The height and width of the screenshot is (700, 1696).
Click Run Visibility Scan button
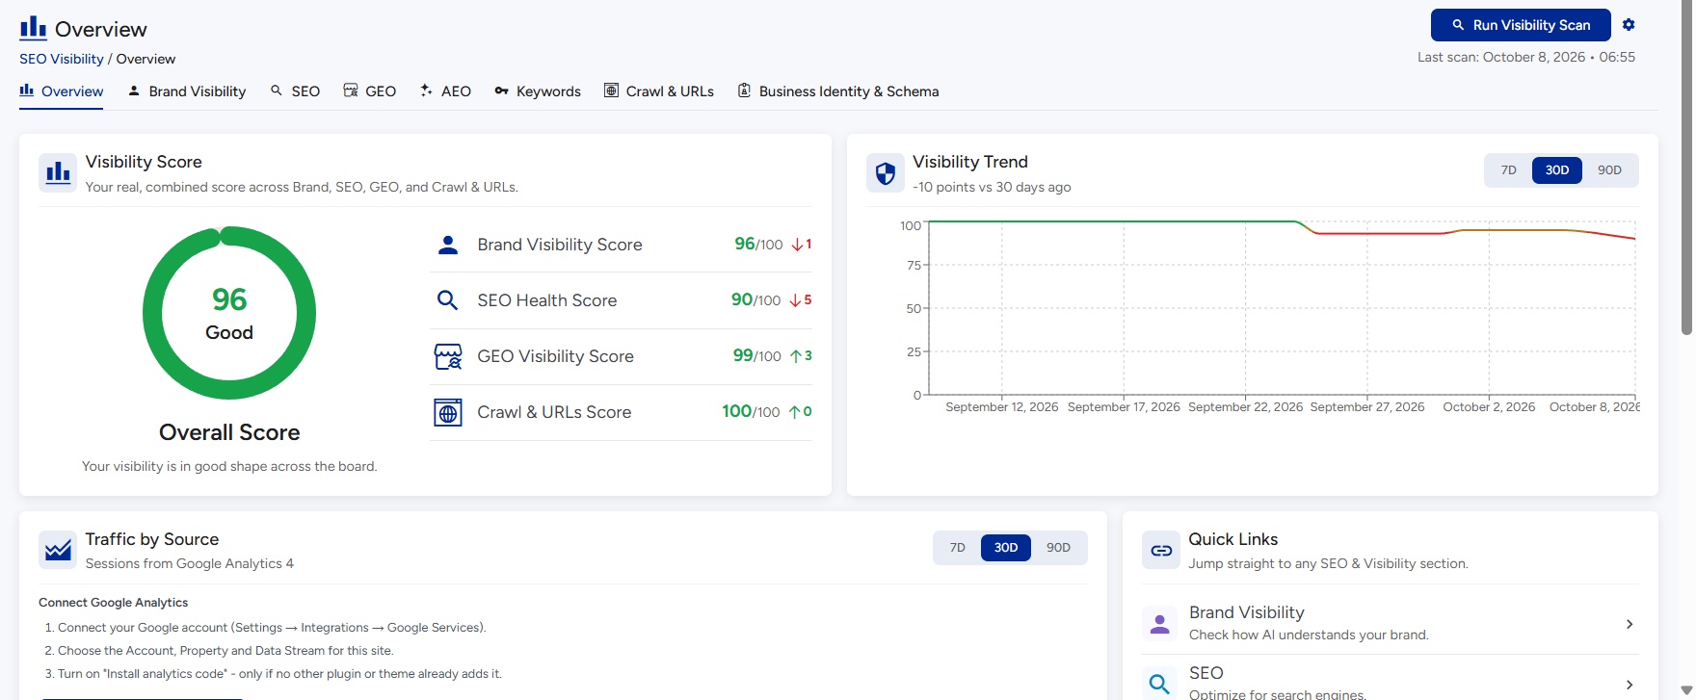1521,25
